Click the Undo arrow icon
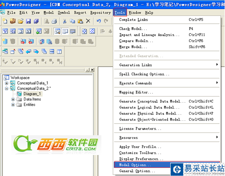The width and height of the screenshot is (225, 176). click(x=99, y=21)
